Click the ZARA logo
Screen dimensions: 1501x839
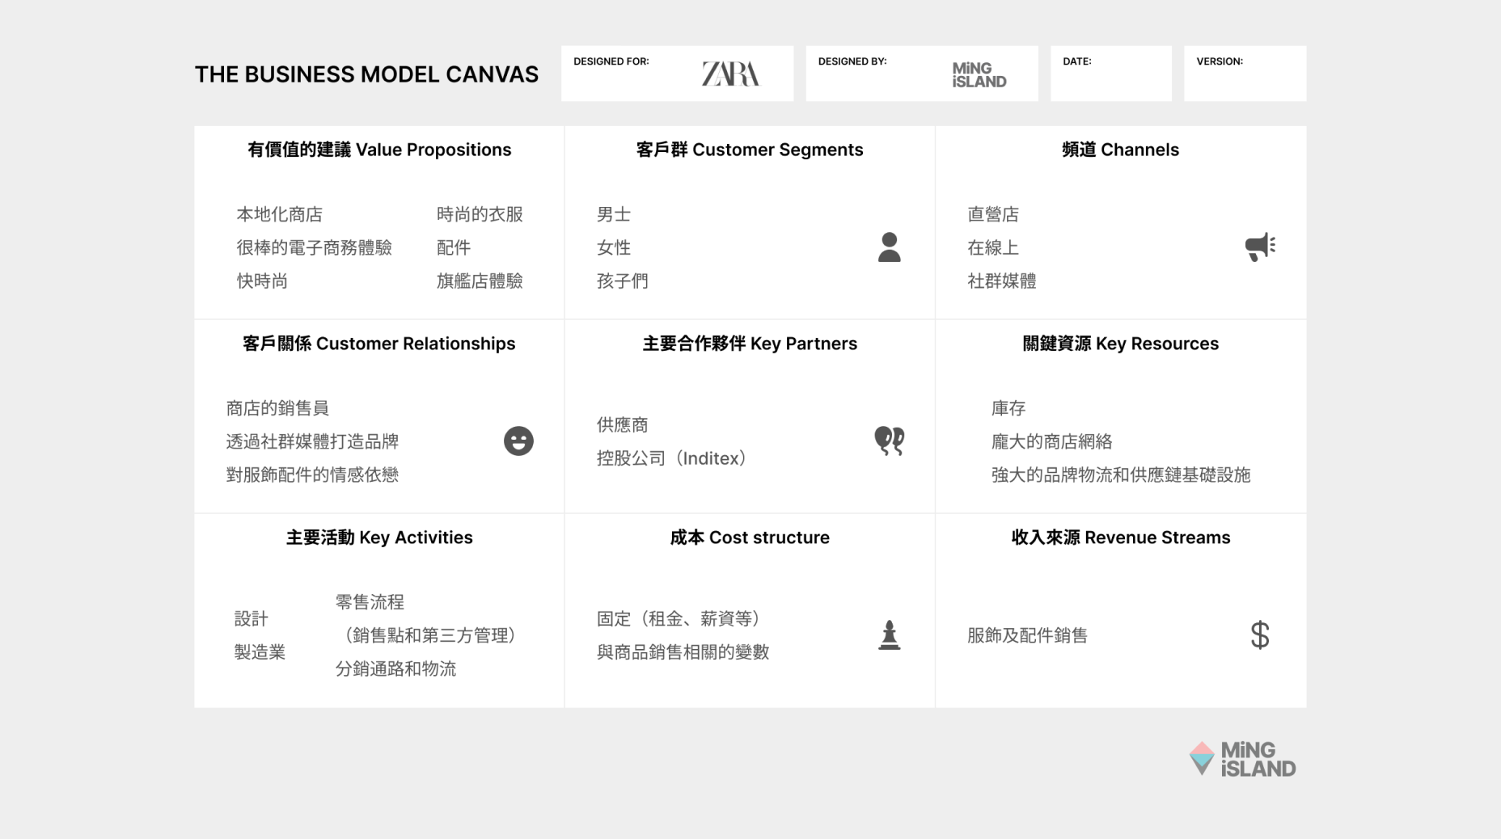(x=730, y=74)
